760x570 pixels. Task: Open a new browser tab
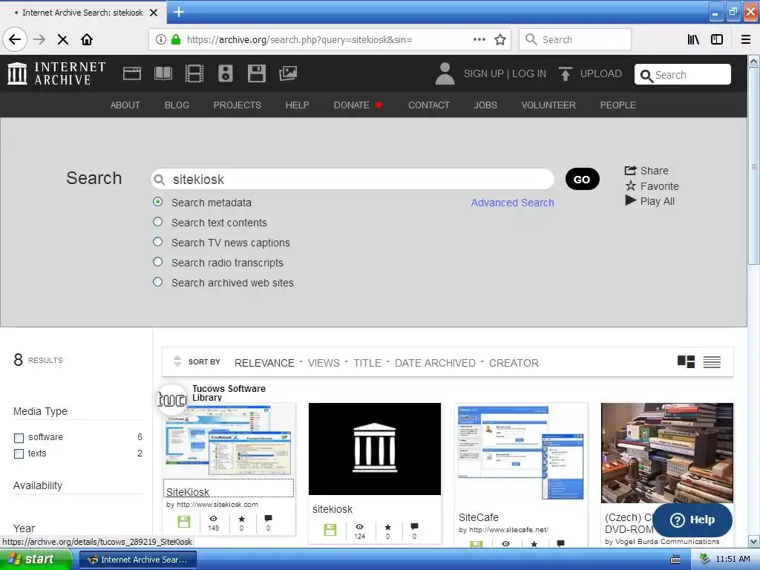point(178,12)
